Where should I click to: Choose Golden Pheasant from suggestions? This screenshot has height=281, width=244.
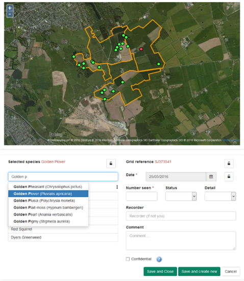(x=48, y=186)
